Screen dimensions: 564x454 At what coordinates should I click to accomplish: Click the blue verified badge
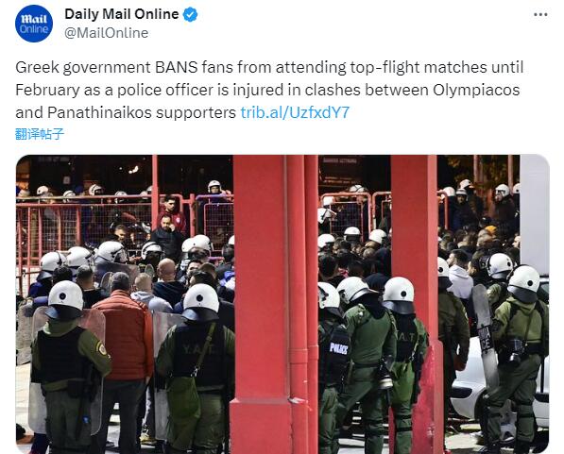[x=190, y=15]
